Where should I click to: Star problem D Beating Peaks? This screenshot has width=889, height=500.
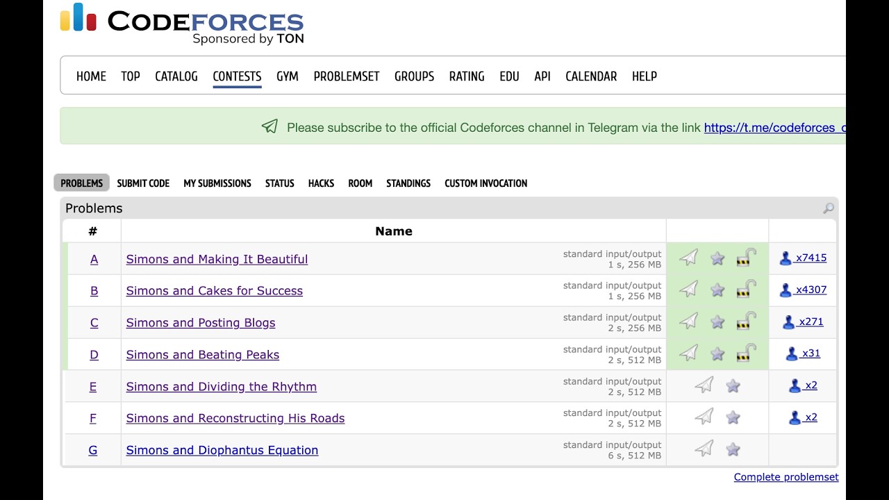point(717,354)
